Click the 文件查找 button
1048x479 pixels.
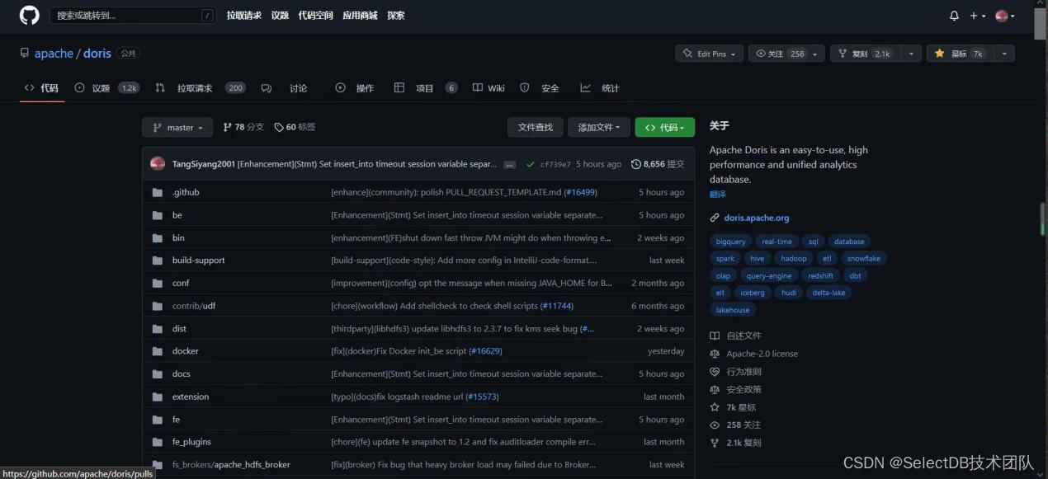536,127
